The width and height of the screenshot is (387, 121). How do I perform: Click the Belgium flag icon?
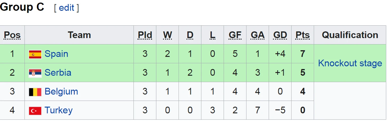click(35, 92)
